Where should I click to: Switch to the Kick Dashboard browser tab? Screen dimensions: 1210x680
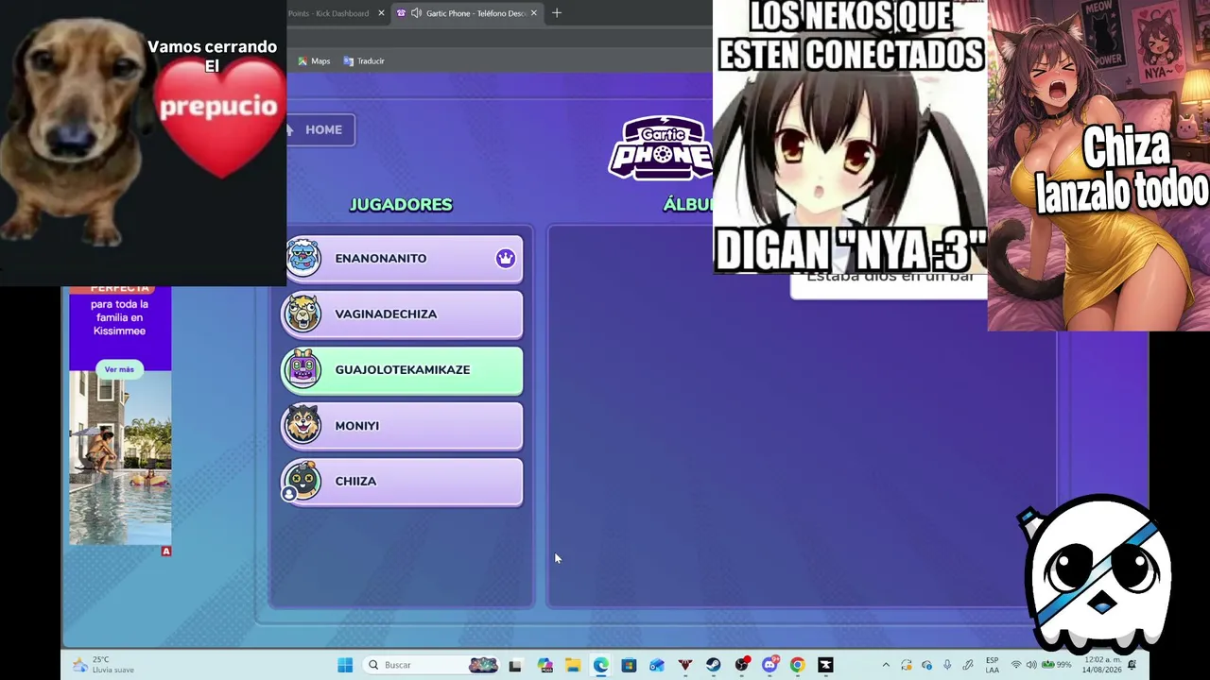(328, 13)
